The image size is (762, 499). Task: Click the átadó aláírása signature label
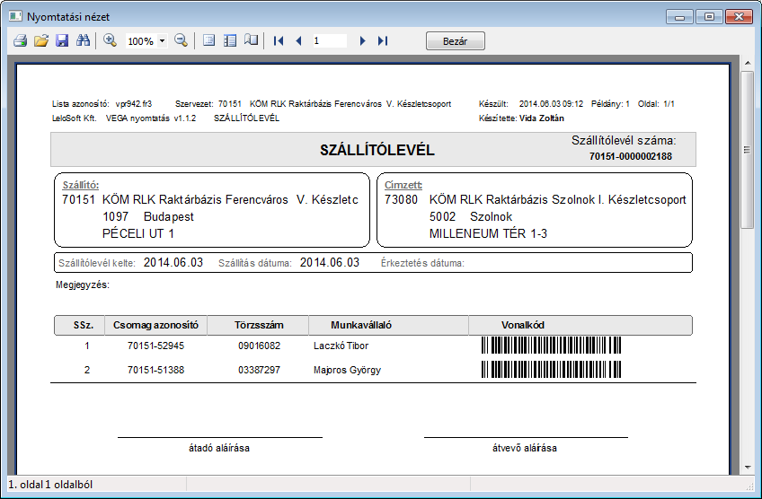219,448
